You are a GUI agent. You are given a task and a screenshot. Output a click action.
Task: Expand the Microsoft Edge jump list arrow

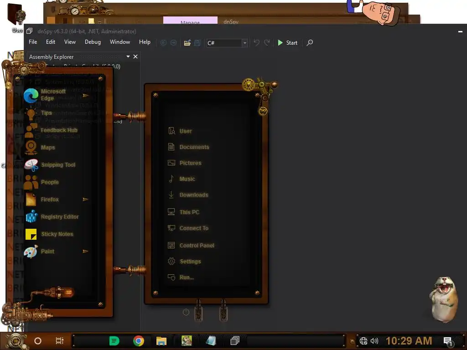coord(85,95)
